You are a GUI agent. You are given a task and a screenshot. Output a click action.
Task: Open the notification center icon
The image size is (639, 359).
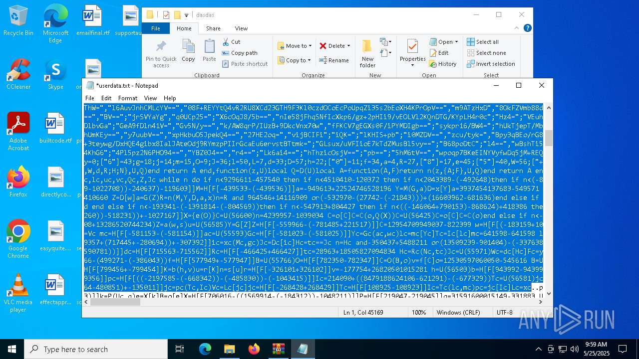(623, 349)
